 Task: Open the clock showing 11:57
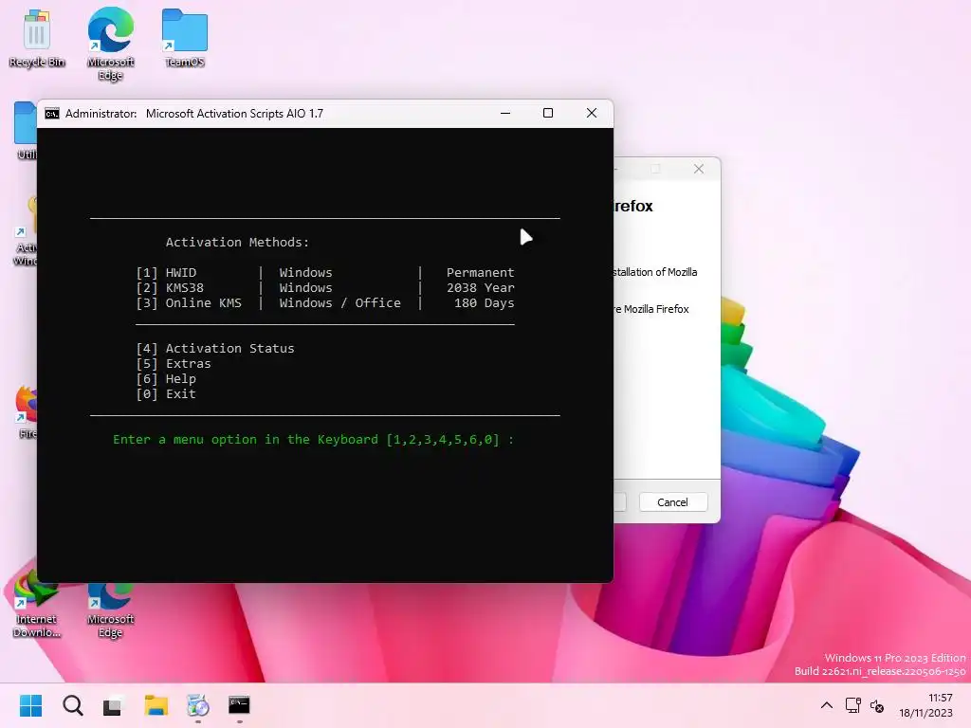(940, 698)
